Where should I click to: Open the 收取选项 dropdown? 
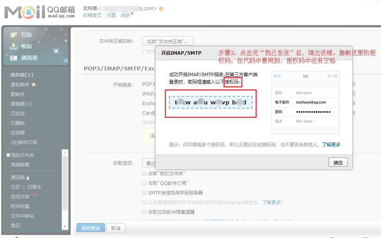pos(149,163)
